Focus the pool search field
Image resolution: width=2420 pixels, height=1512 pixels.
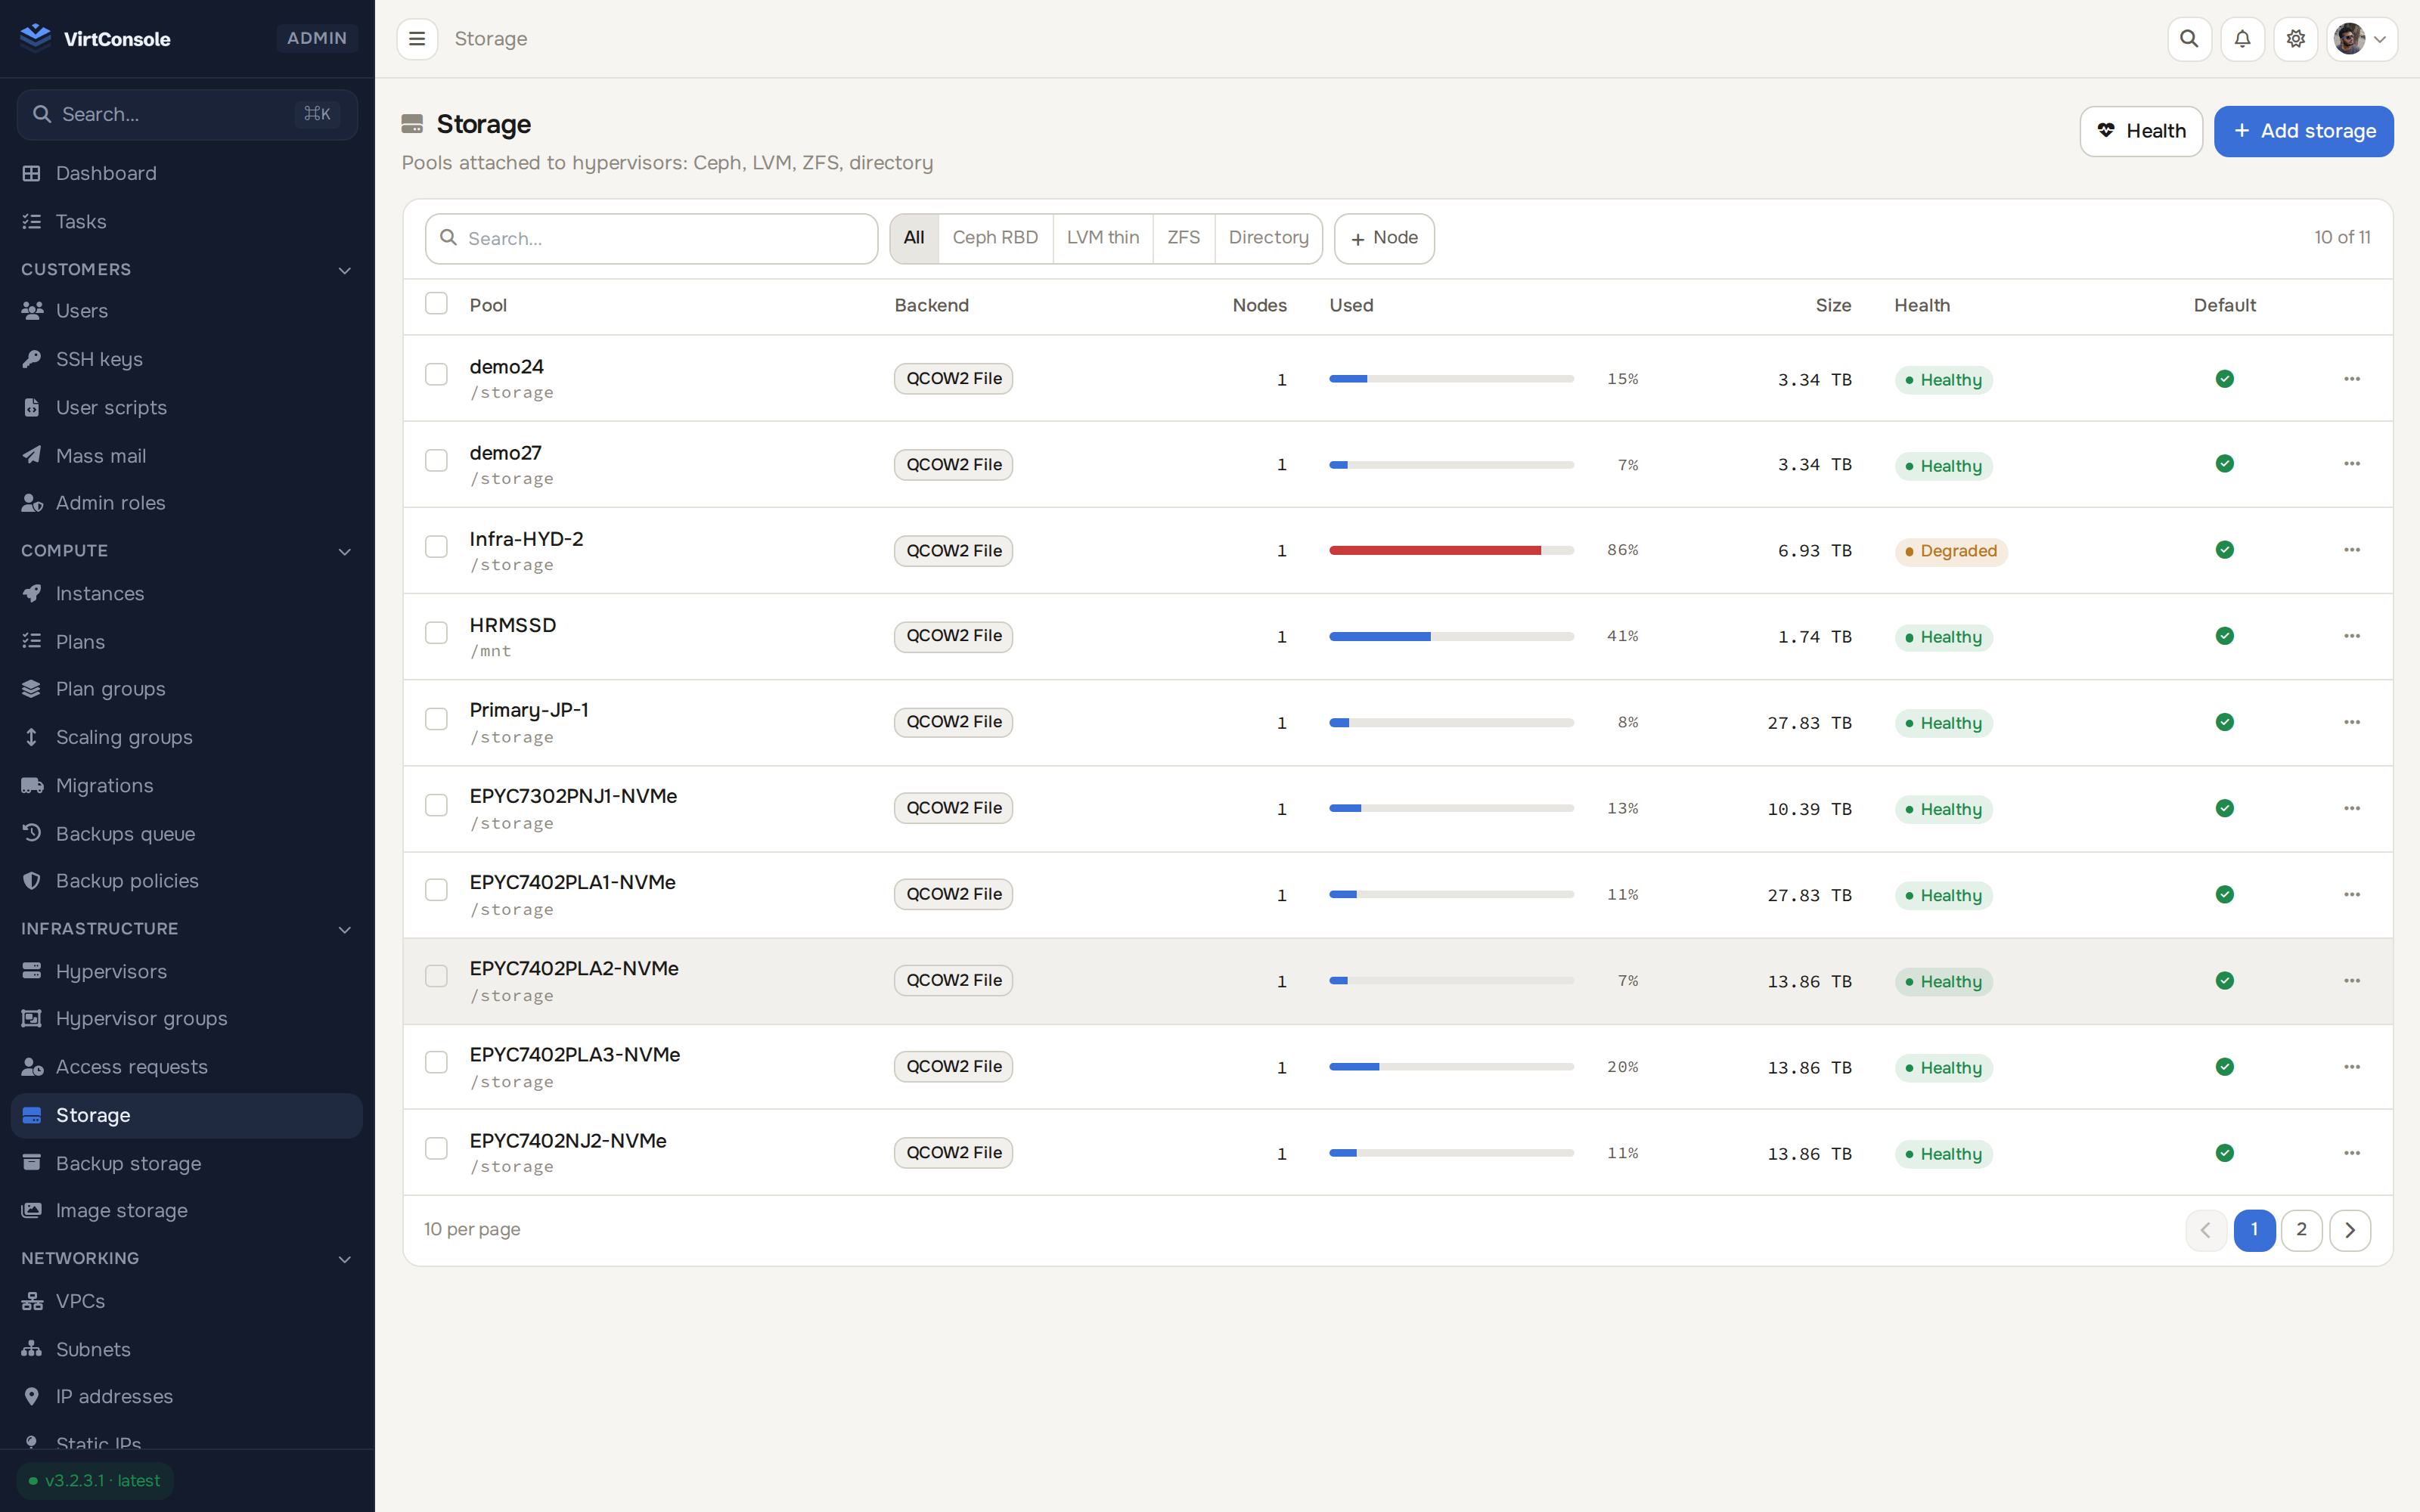tap(651, 239)
